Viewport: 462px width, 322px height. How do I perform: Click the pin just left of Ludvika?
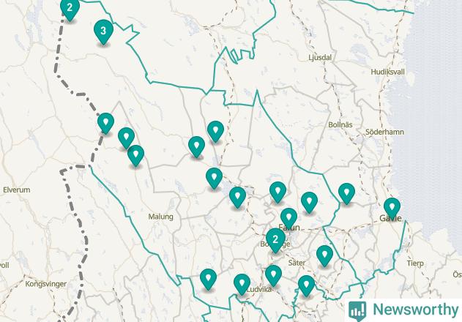tap(242, 285)
